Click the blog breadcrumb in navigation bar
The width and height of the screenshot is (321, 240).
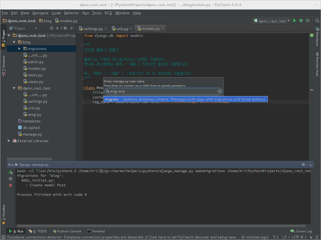[x=46, y=21]
